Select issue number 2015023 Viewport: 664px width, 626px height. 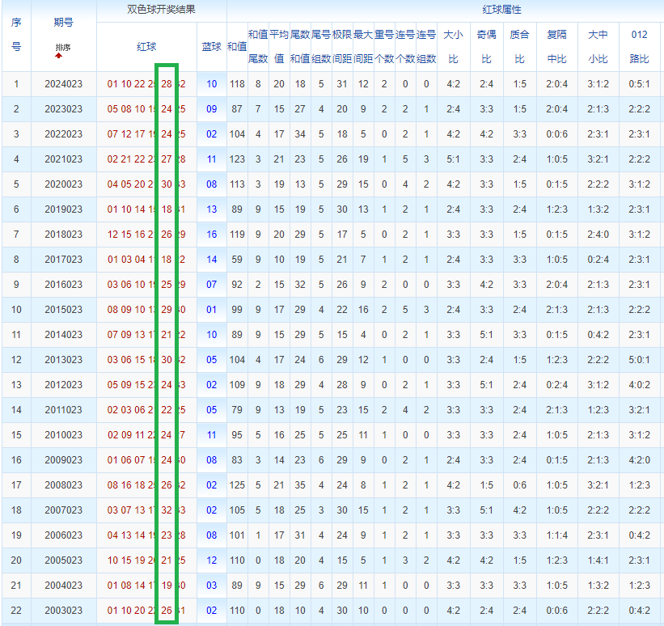point(64,310)
